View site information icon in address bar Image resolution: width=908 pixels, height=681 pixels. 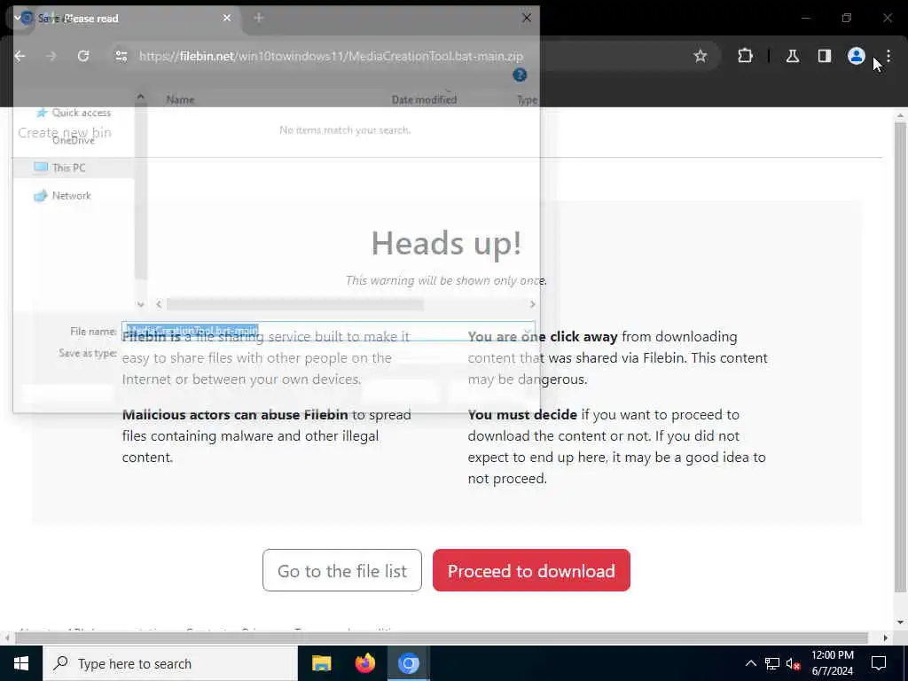coord(121,56)
